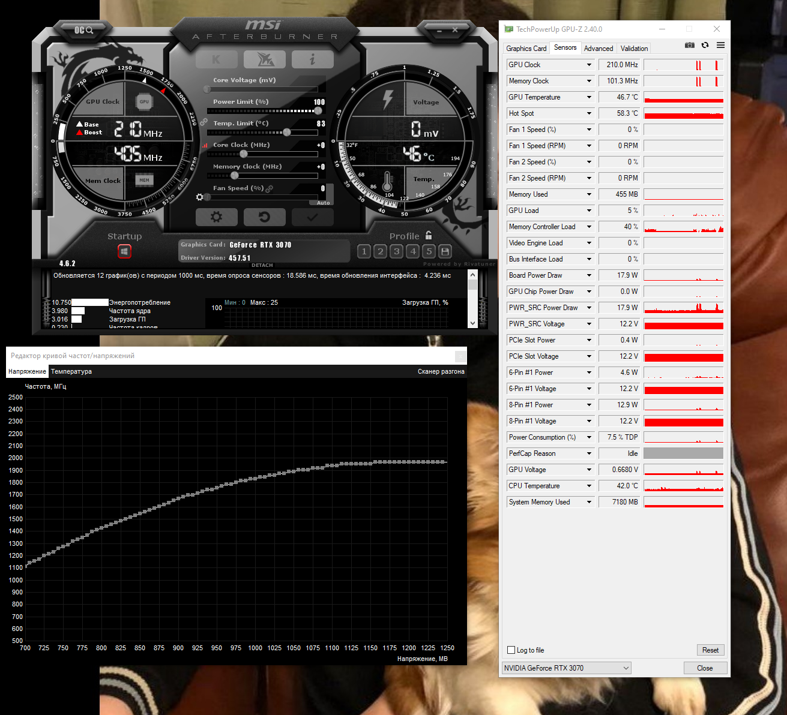Image resolution: width=787 pixels, height=715 pixels.
Task: Click the GPU Voltage value 0.6680 V
Action: click(620, 470)
